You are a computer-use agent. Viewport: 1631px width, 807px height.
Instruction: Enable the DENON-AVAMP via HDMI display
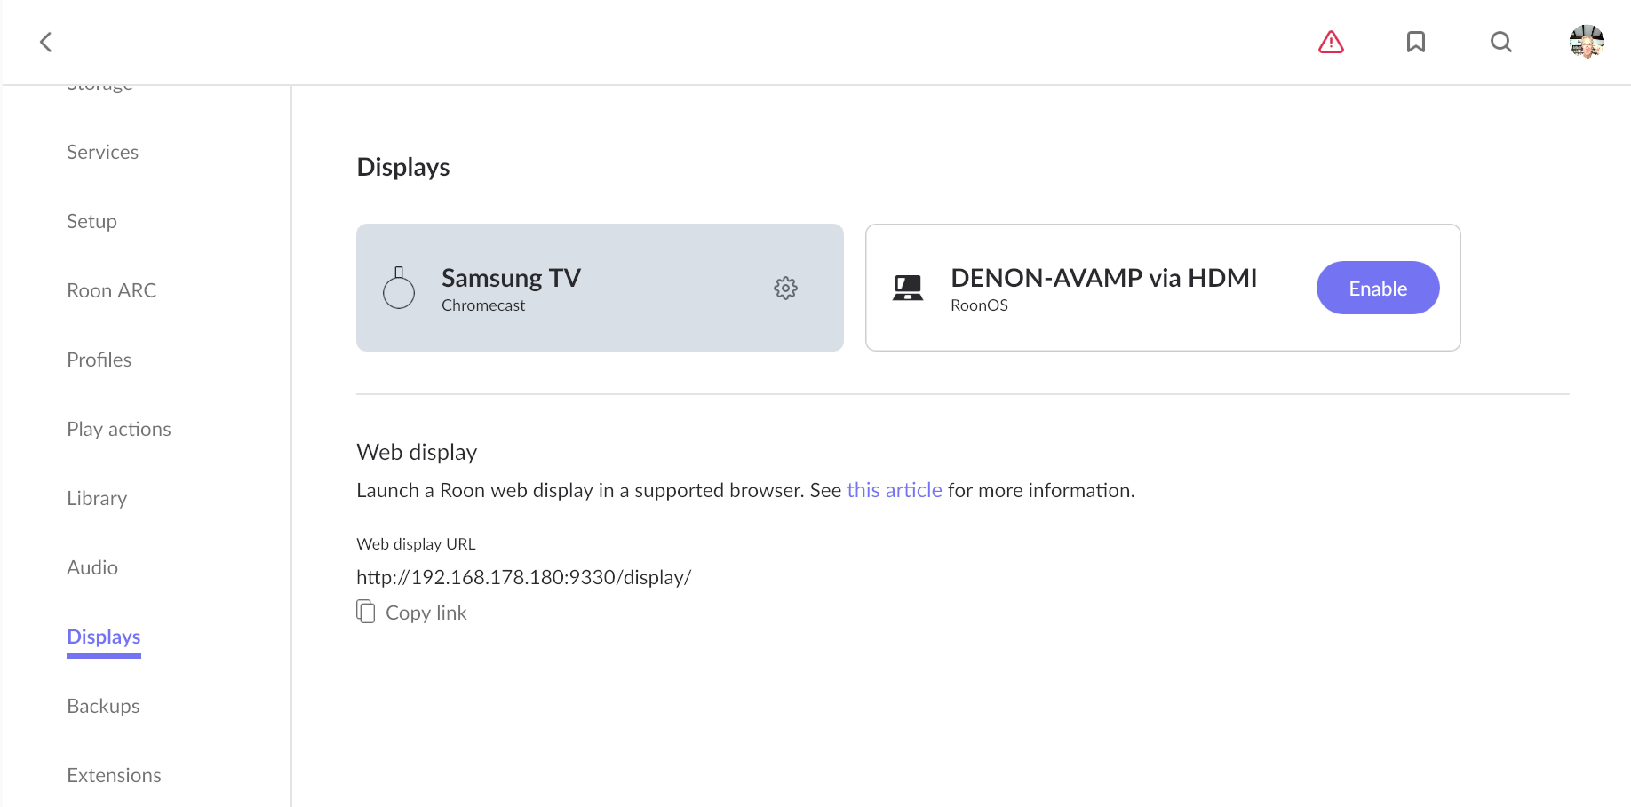pos(1378,288)
